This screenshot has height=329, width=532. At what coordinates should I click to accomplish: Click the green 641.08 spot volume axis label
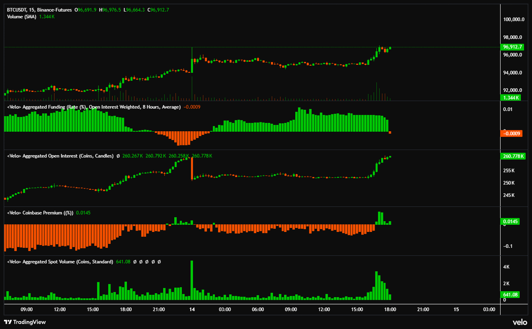[511, 295]
